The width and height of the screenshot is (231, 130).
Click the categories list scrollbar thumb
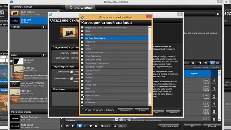[150, 71]
